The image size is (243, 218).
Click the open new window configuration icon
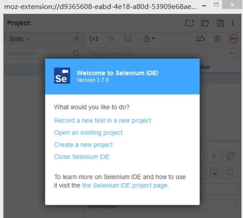(x=230, y=156)
